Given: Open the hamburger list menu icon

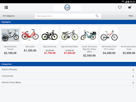Looking at the screenshot, I should coord(6,7).
